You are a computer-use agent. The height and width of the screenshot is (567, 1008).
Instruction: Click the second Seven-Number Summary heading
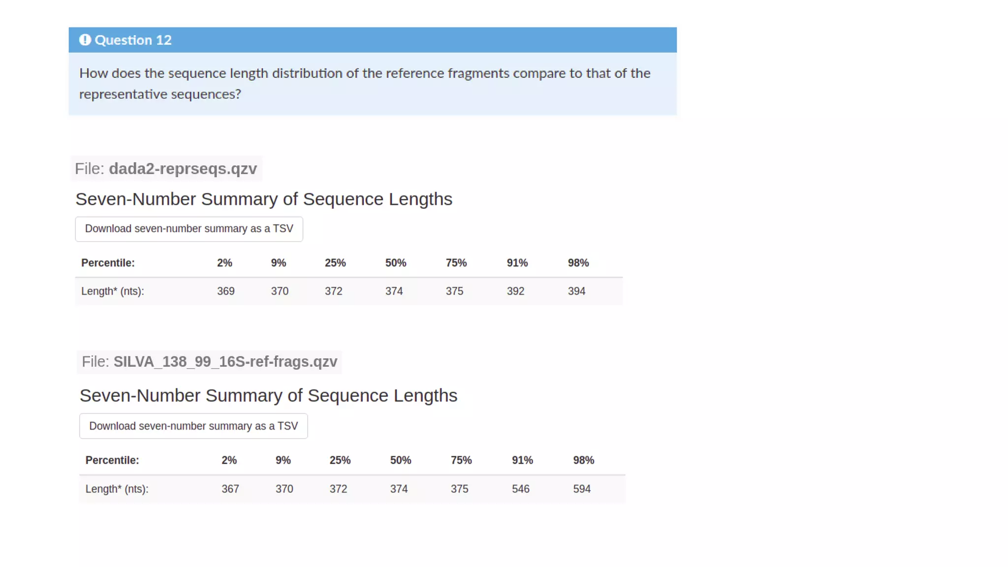(268, 396)
